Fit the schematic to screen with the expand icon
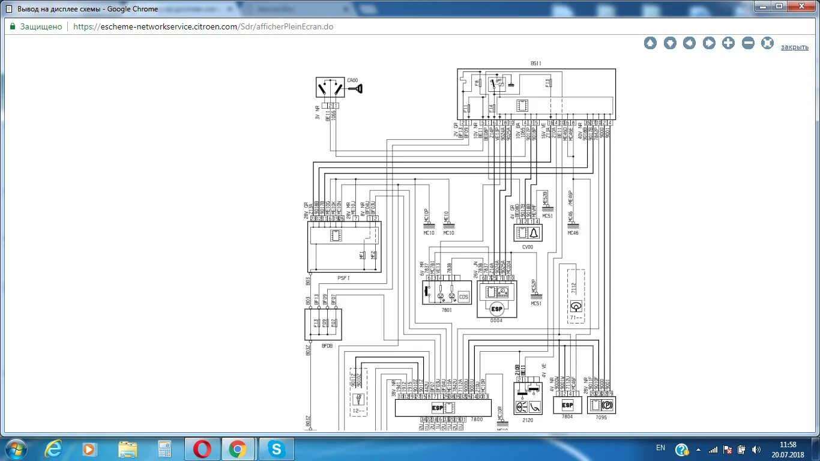The height and width of the screenshot is (461, 820). pos(767,43)
